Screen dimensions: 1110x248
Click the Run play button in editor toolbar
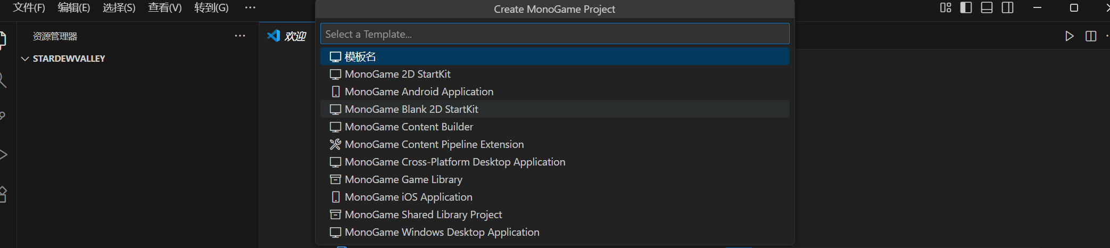pos(1069,36)
